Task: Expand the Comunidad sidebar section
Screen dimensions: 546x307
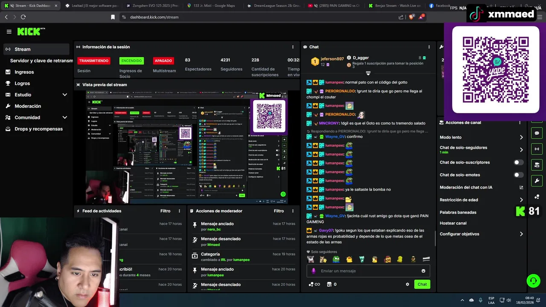Action: coord(65,117)
